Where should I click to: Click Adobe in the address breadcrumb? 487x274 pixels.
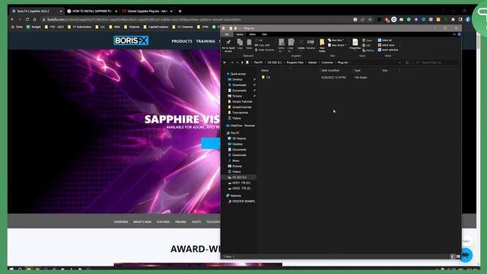(312, 62)
